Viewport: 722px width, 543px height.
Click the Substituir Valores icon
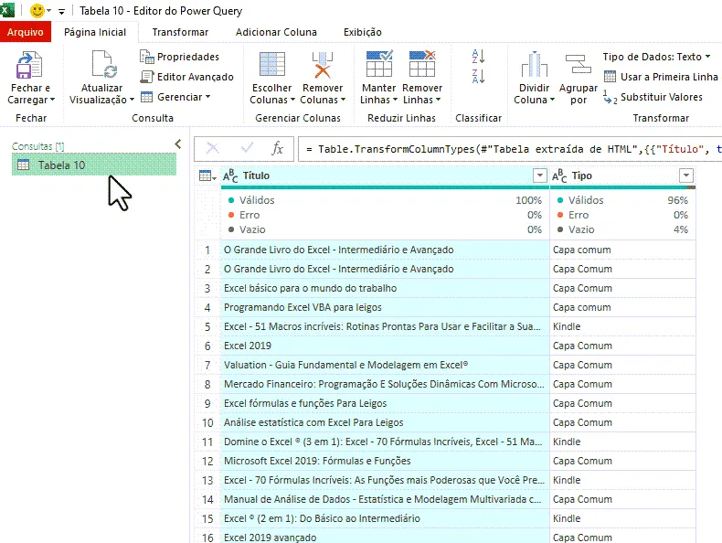pyautogui.click(x=610, y=97)
